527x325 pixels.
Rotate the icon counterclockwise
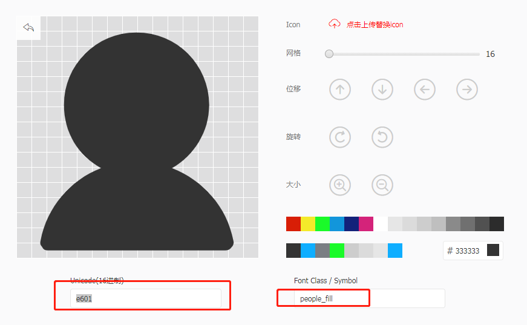(x=382, y=137)
